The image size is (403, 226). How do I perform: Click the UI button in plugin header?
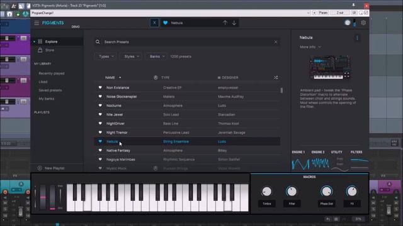pyautogui.click(x=354, y=13)
